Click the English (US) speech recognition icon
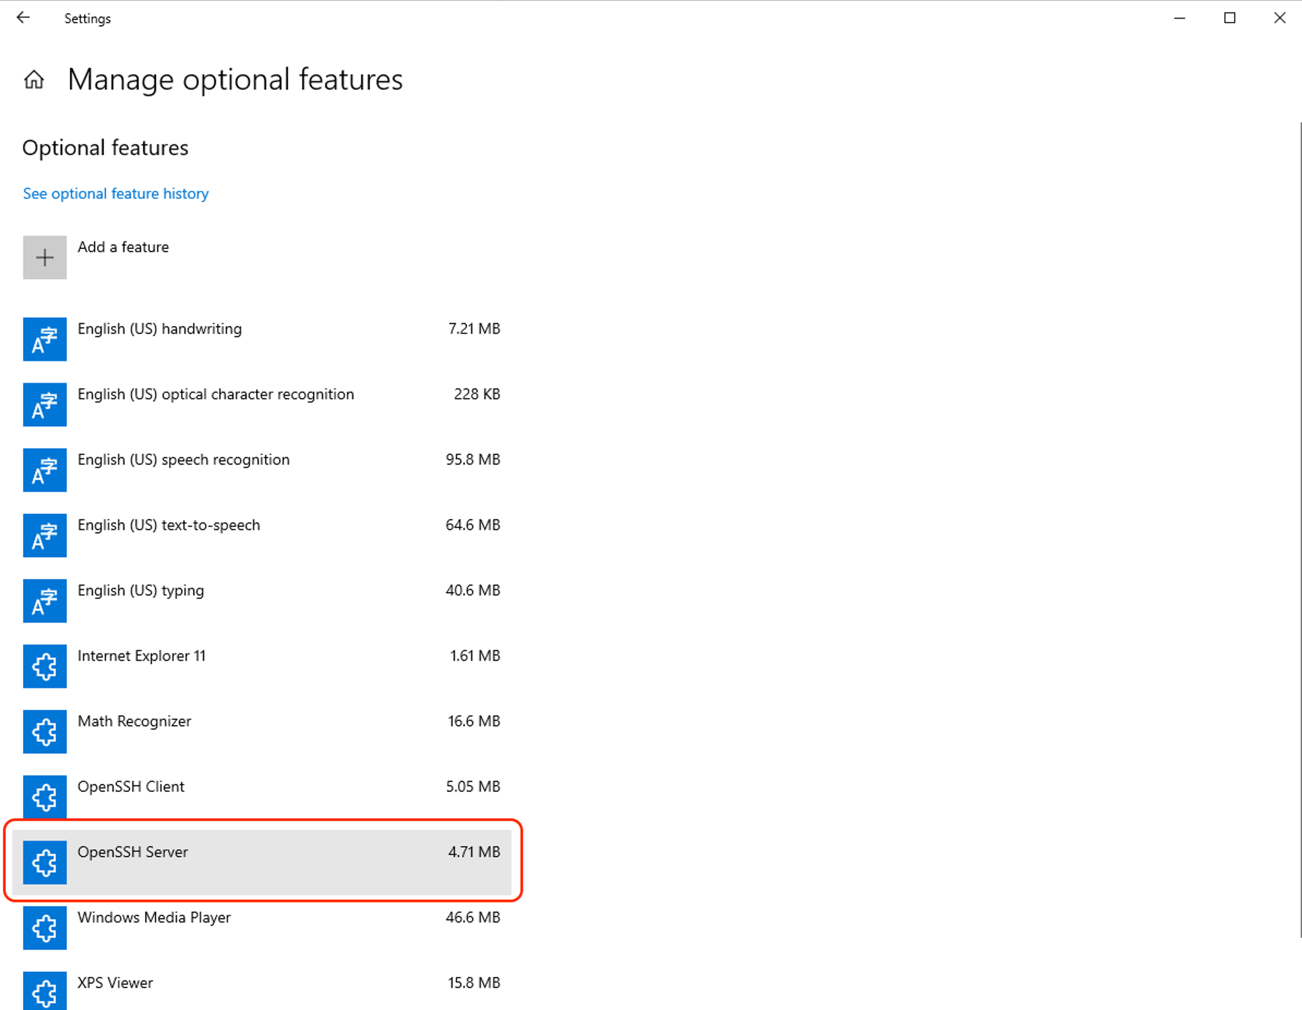The height and width of the screenshot is (1010, 1302). (45, 470)
